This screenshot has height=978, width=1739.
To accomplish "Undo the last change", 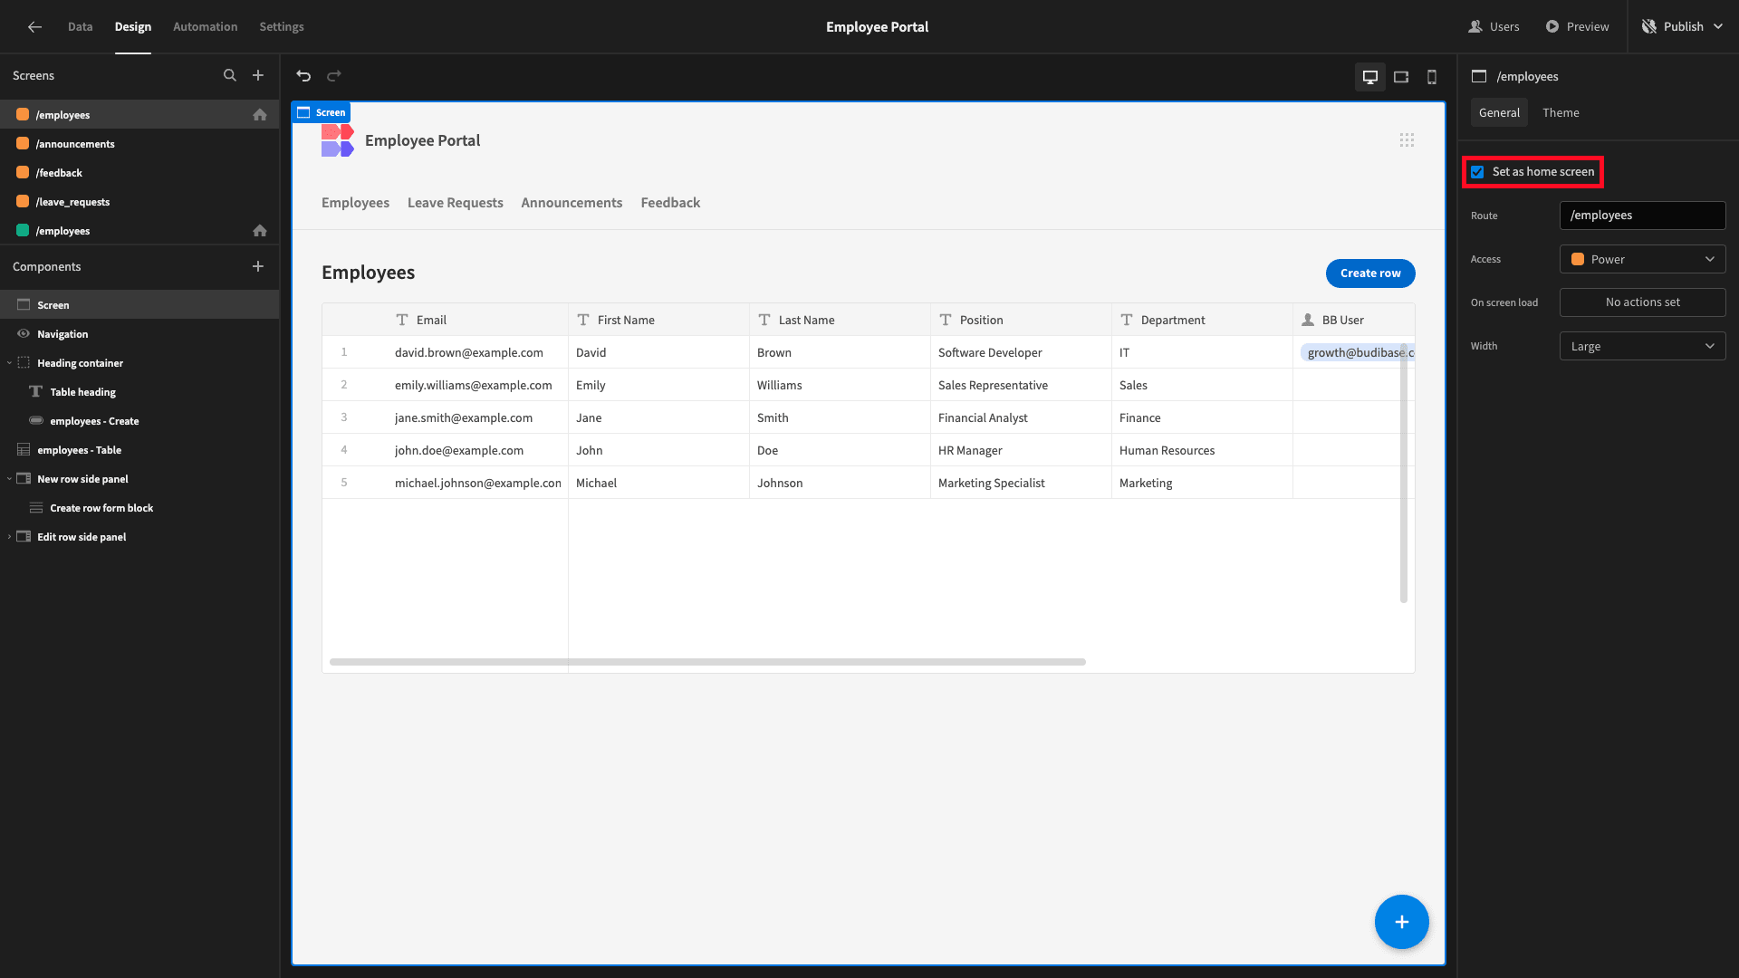I will (304, 76).
